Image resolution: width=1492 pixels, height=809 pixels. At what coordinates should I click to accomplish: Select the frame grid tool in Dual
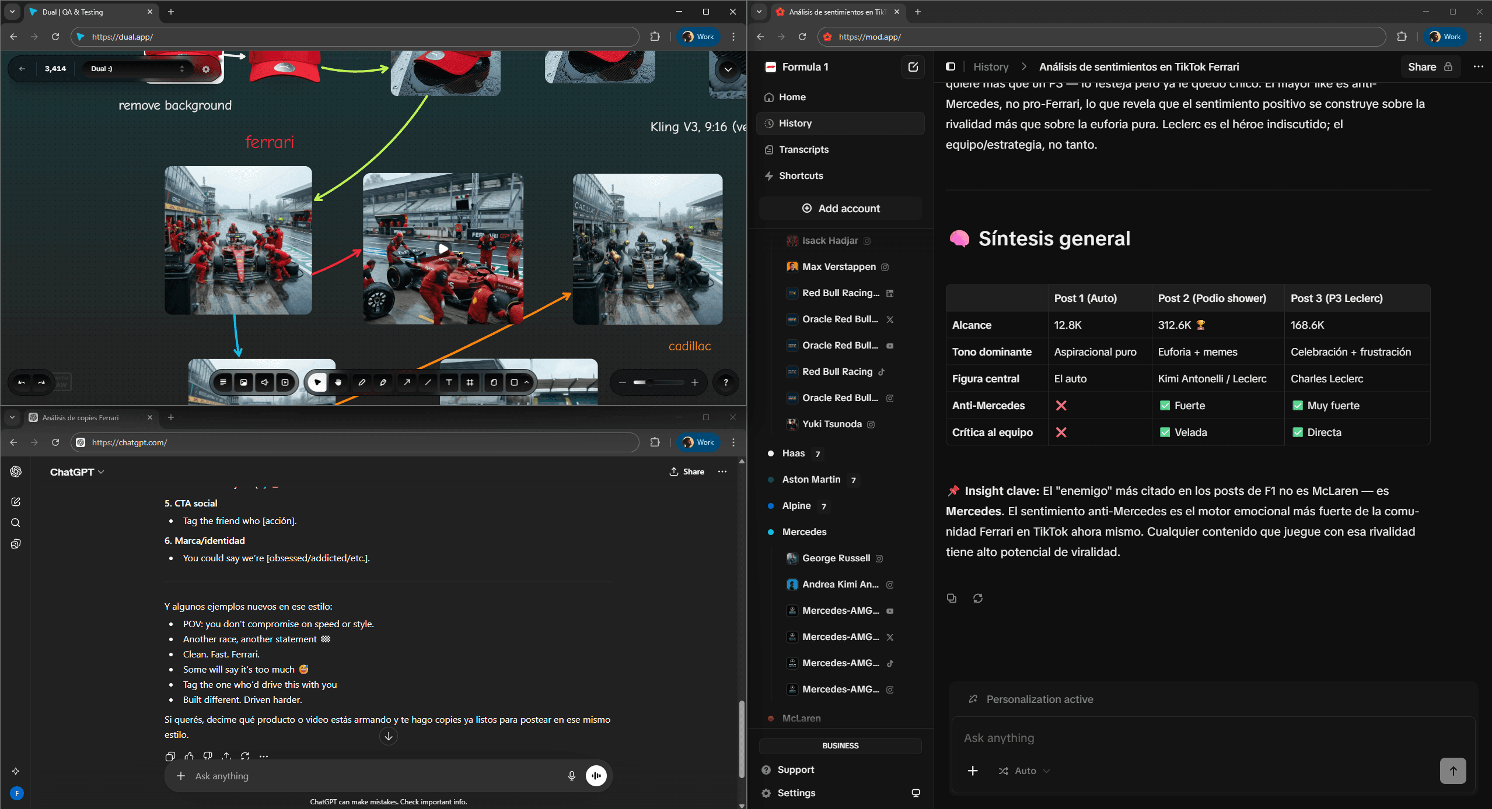[x=470, y=382]
